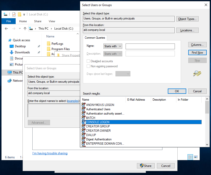
Task: Click the New Folder icon in Explorer's title bar
Action: 19,14
